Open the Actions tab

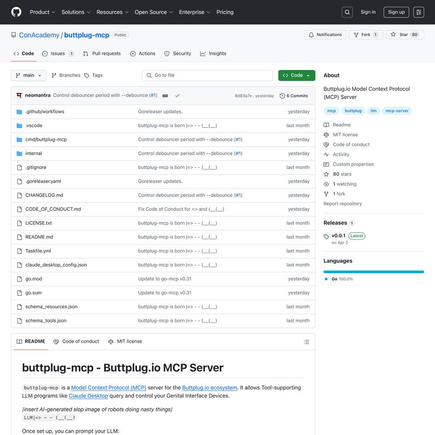click(x=143, y=54)
